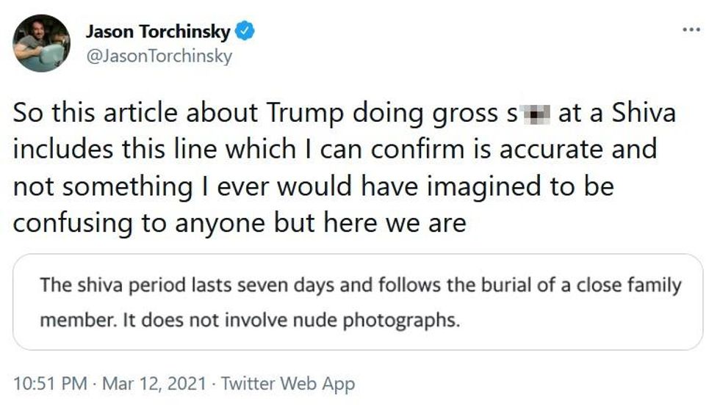Open the embedded article screenshot image
This screenshot has width=720, height=405.
358,302
